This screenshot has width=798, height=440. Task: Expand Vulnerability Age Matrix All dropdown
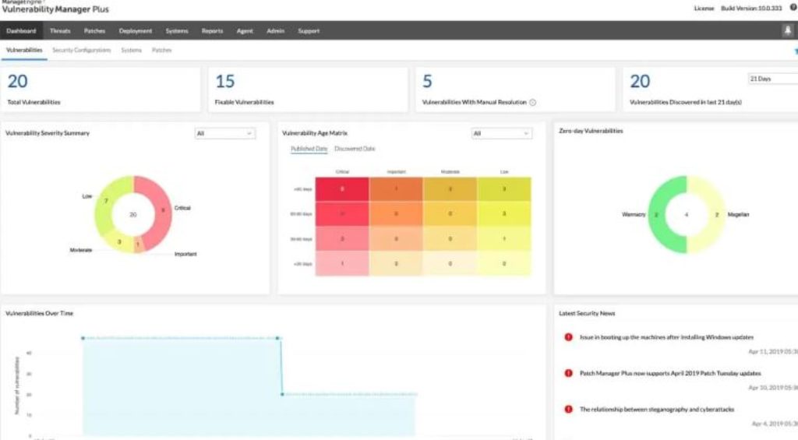coord(502,133)
